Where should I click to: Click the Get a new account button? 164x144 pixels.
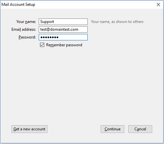pyautogui.click(x=29, y=129)
